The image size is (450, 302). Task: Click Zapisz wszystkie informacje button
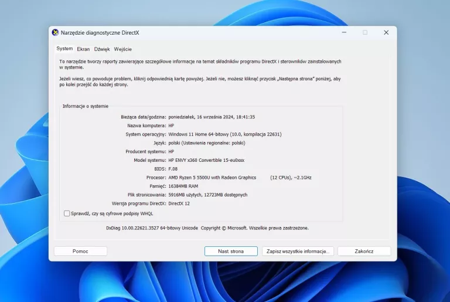tap(298, 251)
